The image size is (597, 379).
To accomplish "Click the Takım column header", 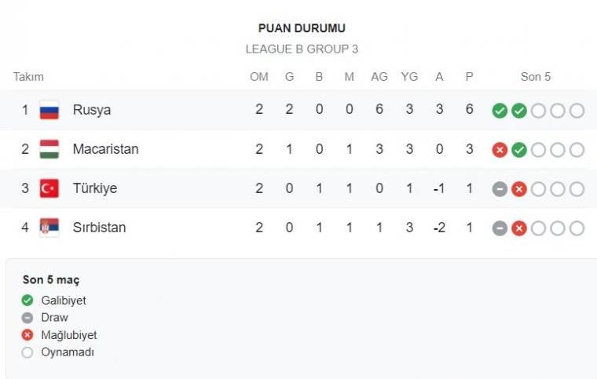I will point(28,77).
